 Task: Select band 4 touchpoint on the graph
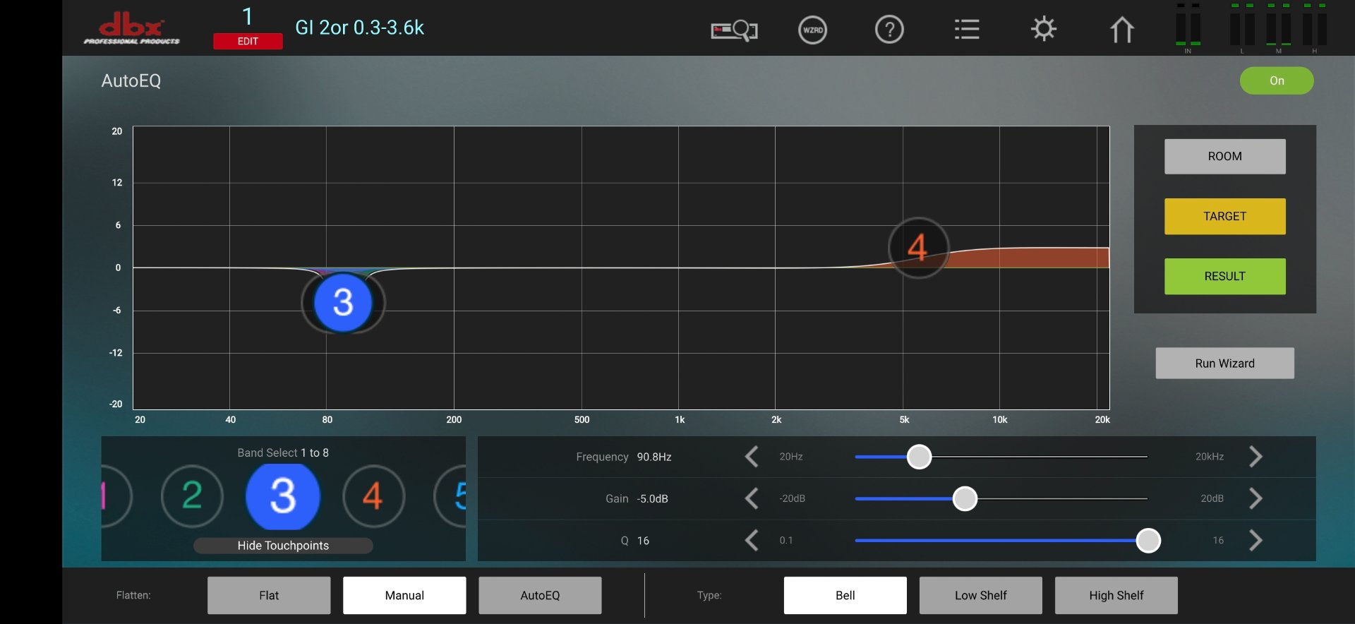(x=917, y=248)
